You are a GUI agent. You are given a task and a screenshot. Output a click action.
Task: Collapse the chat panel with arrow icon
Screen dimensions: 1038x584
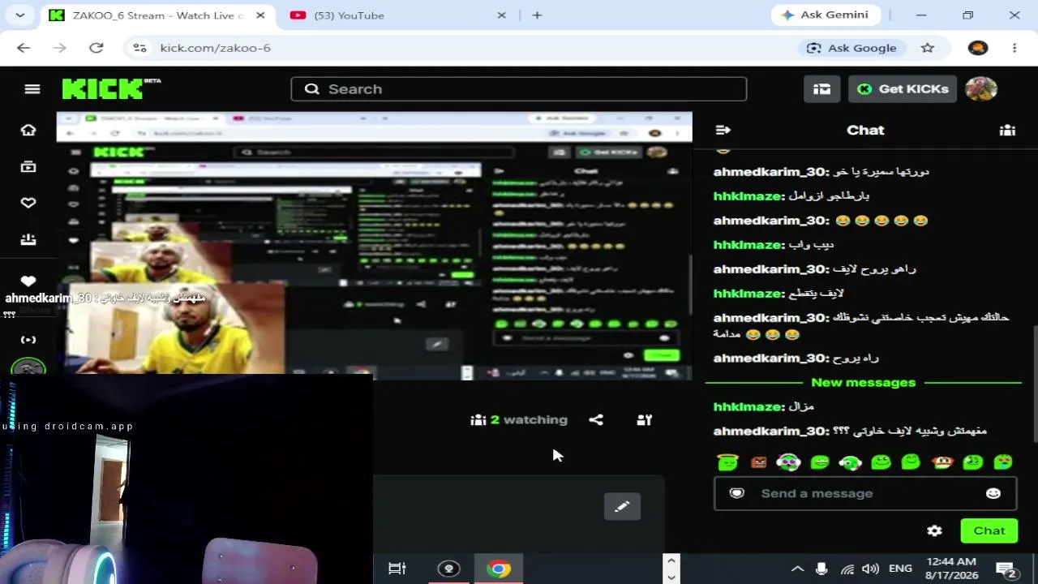point(723,130)
